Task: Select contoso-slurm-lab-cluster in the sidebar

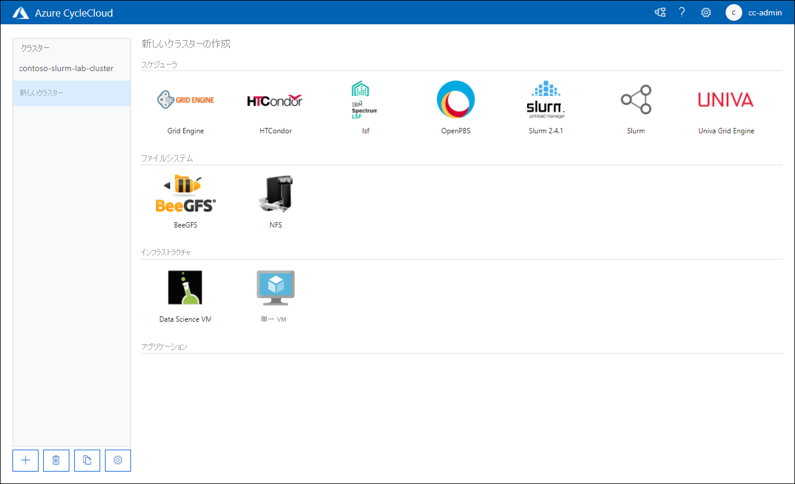Action: point(67,68)
